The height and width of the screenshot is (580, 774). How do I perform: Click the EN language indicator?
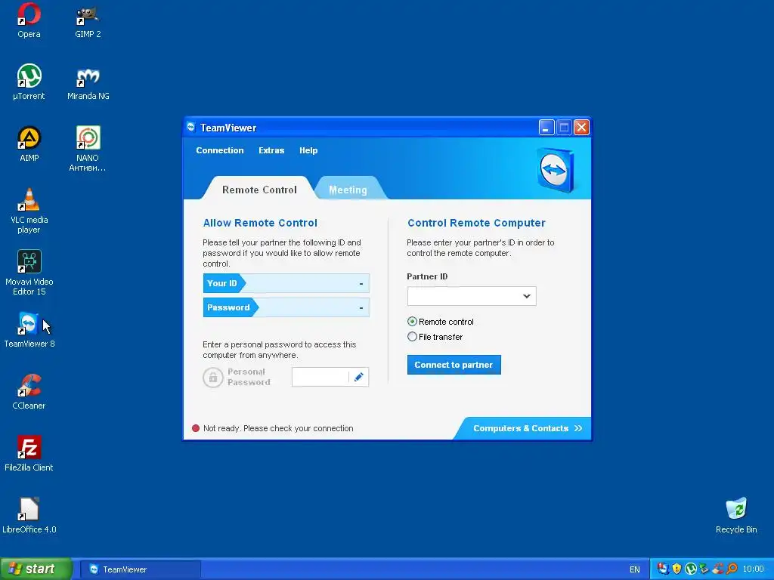[635, 569]
